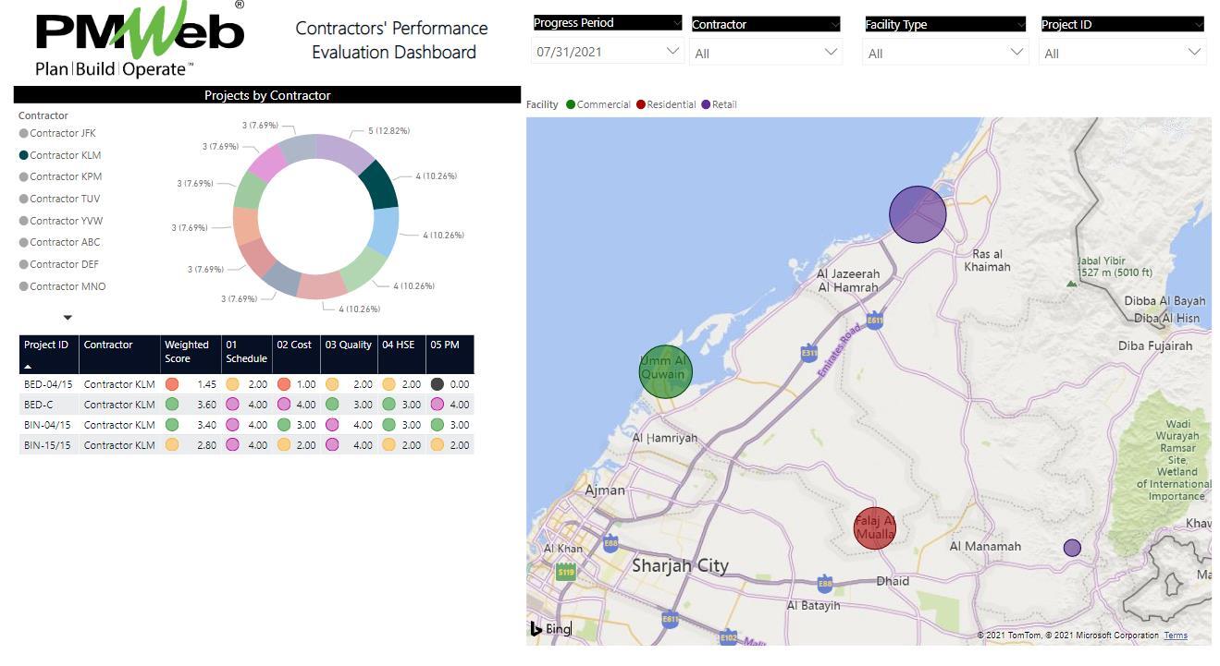Select the lavender donut segment, 5 (12.82%)
Viewport: 1220px width, 666px height.
(x=346, y=152)
